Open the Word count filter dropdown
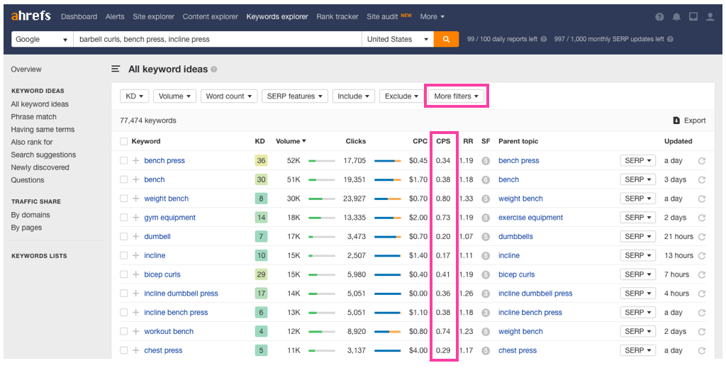Image resolution: width=726 pixels, height=368 pixels. point(229,96)
